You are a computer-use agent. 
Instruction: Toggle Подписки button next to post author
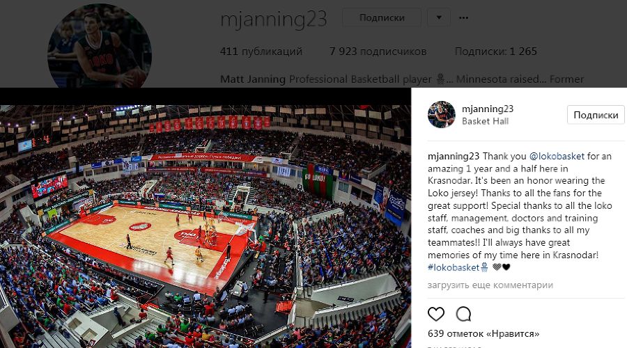pos(596,115)
